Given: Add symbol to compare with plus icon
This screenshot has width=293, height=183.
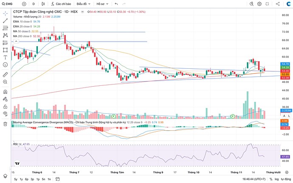Looking at the screenshot, I should [24, 4].
